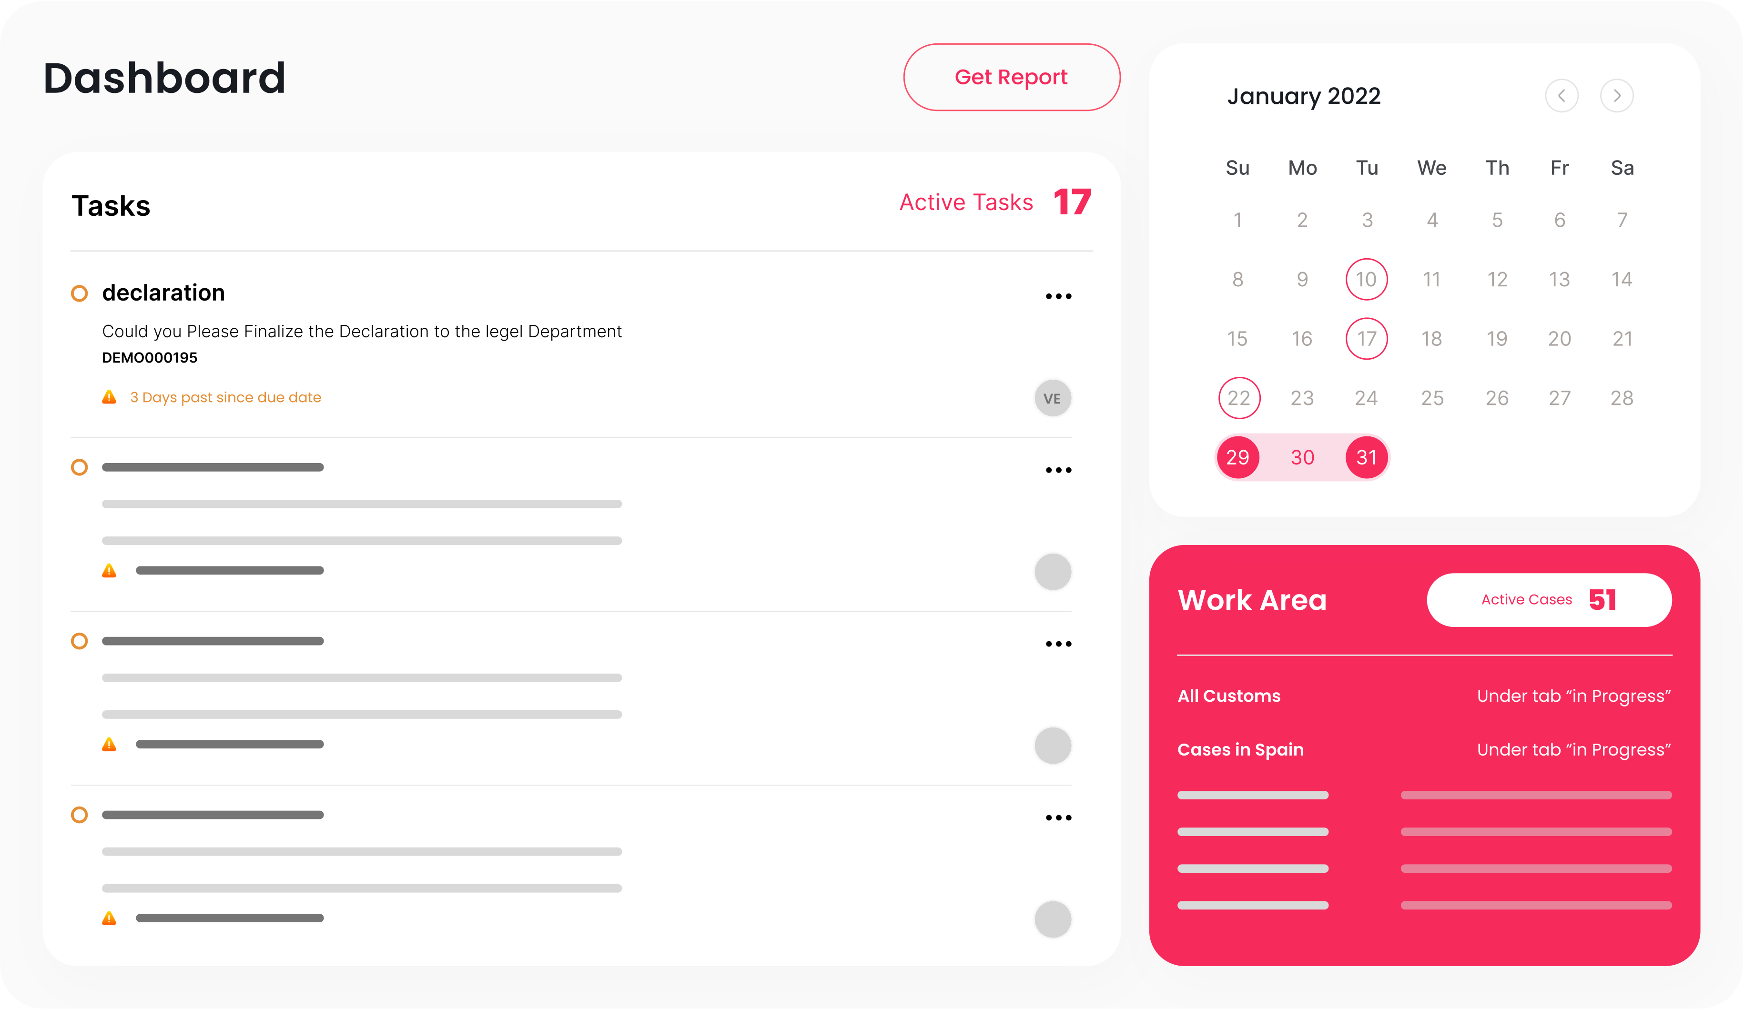Click the Get Report button
The height and width of the screenshot is (1009, 1744).
click(1011, 77)
